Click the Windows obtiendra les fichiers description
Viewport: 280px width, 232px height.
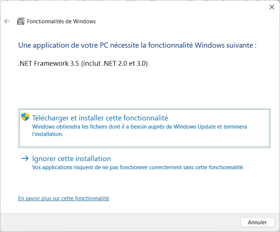point(111,127)
